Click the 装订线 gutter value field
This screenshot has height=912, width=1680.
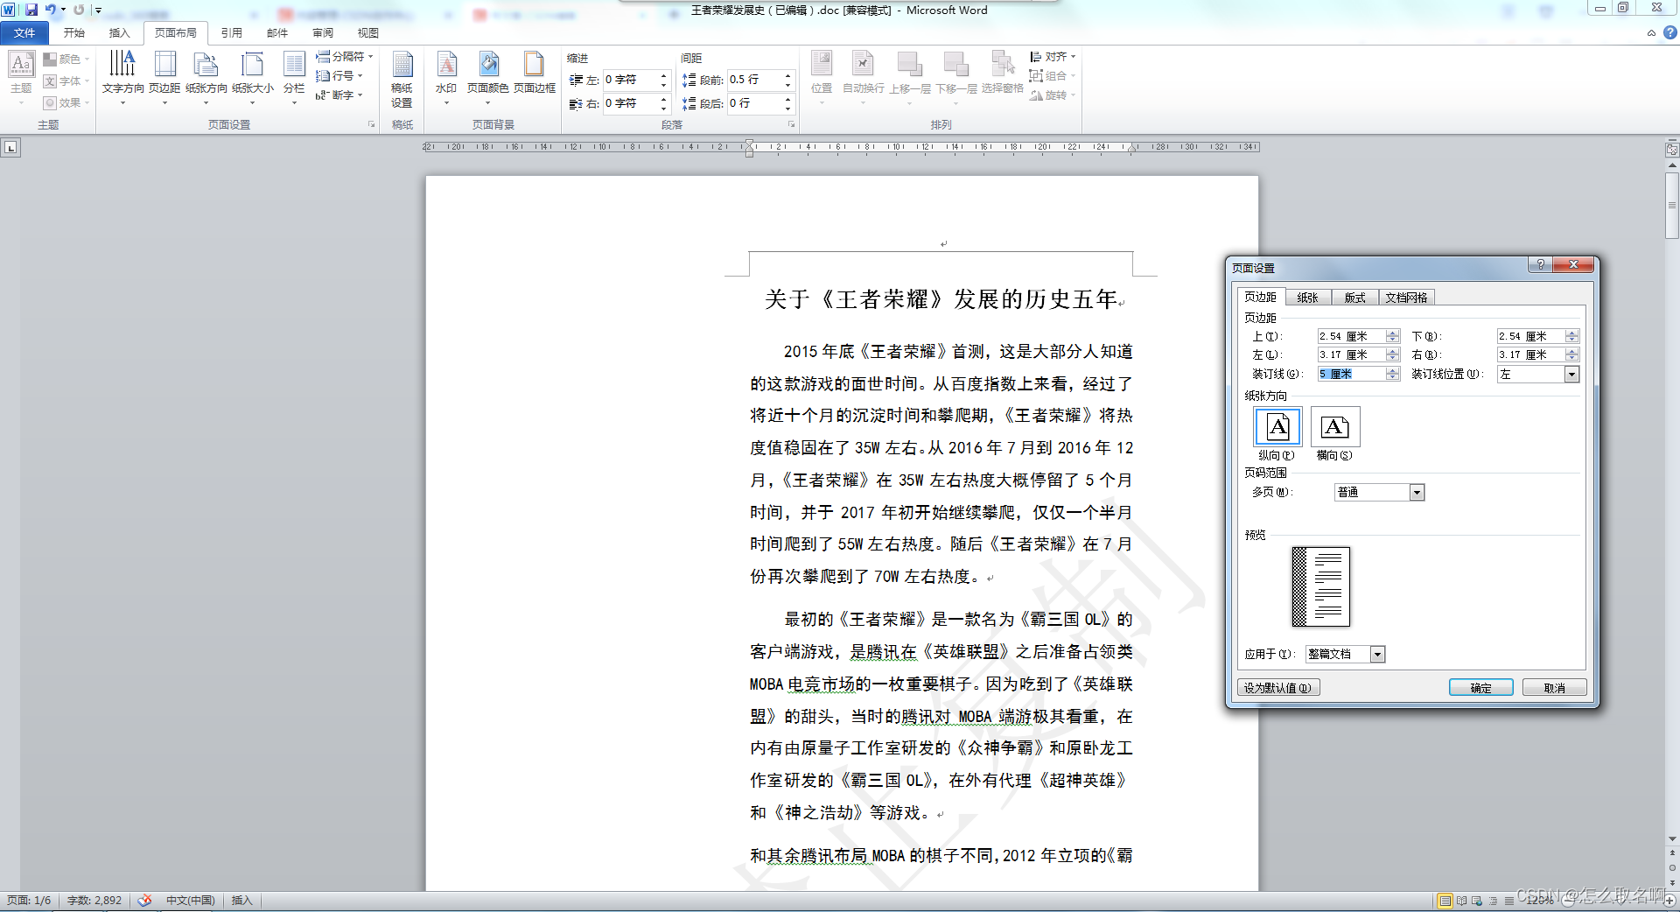tap(1351, 374)
